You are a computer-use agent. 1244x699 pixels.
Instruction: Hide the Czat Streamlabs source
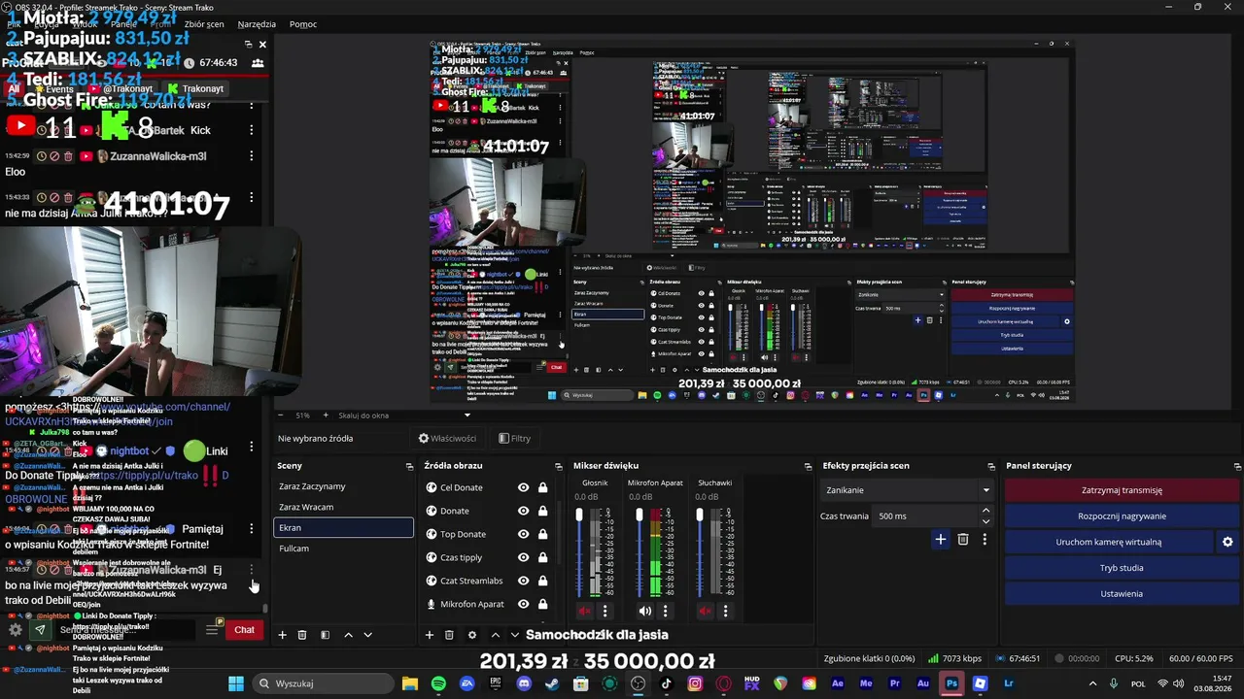tap(524, 581)
